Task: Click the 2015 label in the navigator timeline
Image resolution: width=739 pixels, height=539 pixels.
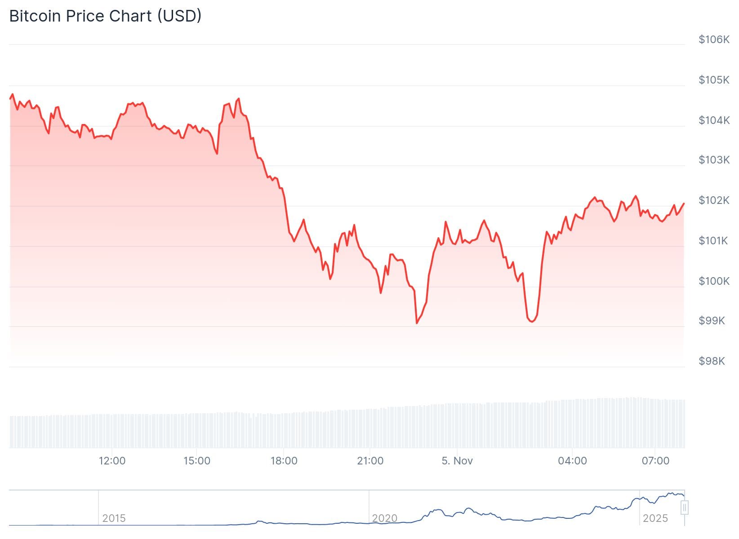Action: pos(114,518)
